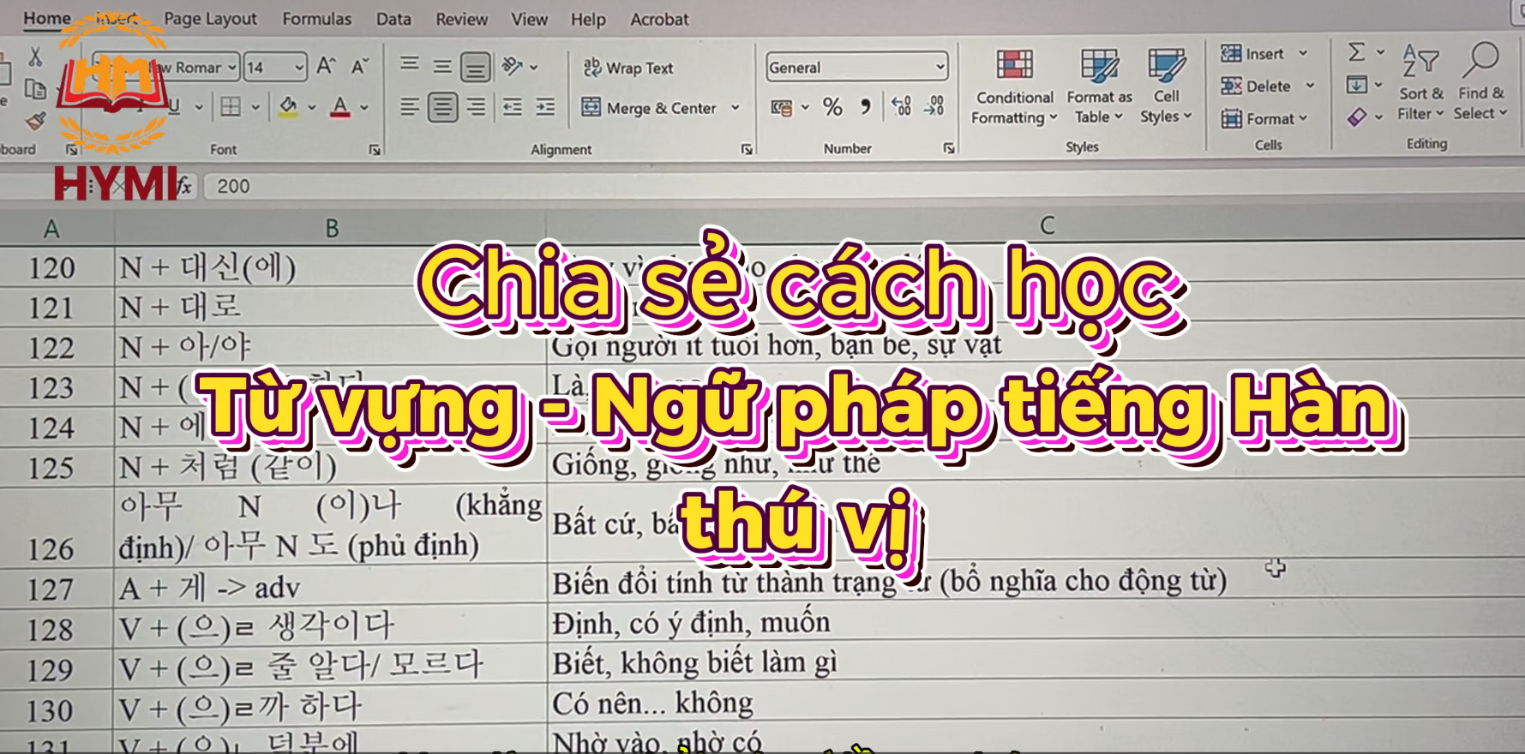Open Alignment settings dialog launcher

coord(747,149)
